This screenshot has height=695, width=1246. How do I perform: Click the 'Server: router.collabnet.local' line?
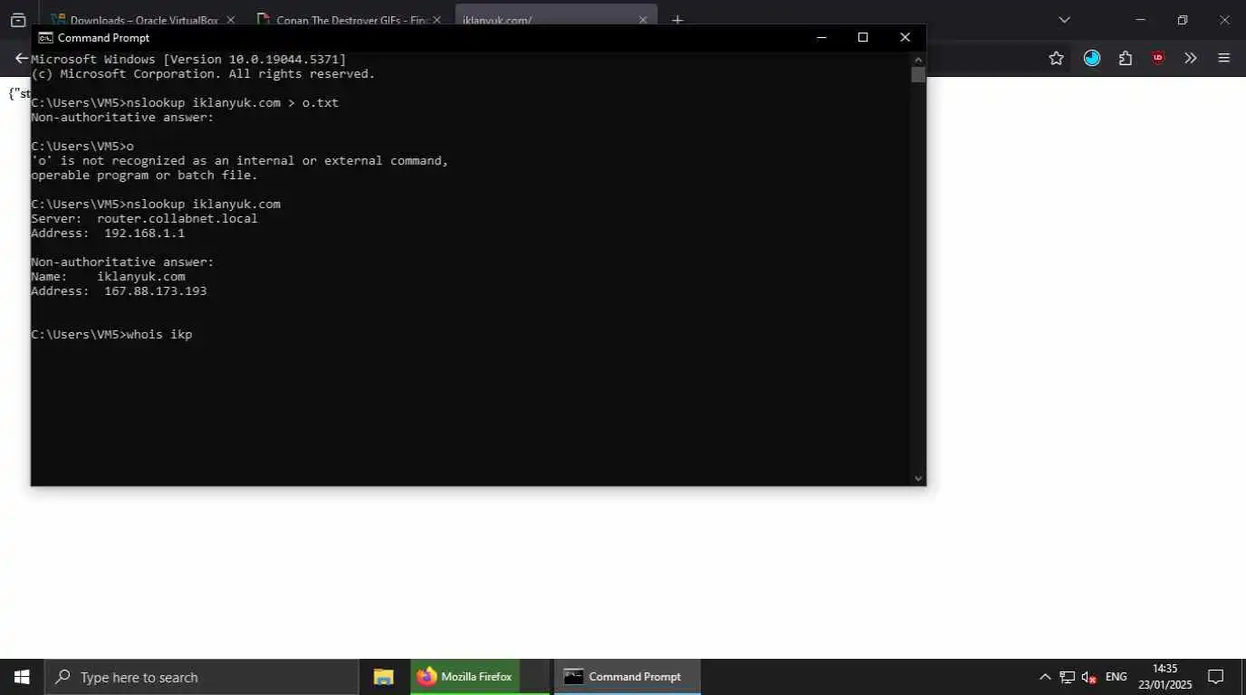[x=144, y=219]
